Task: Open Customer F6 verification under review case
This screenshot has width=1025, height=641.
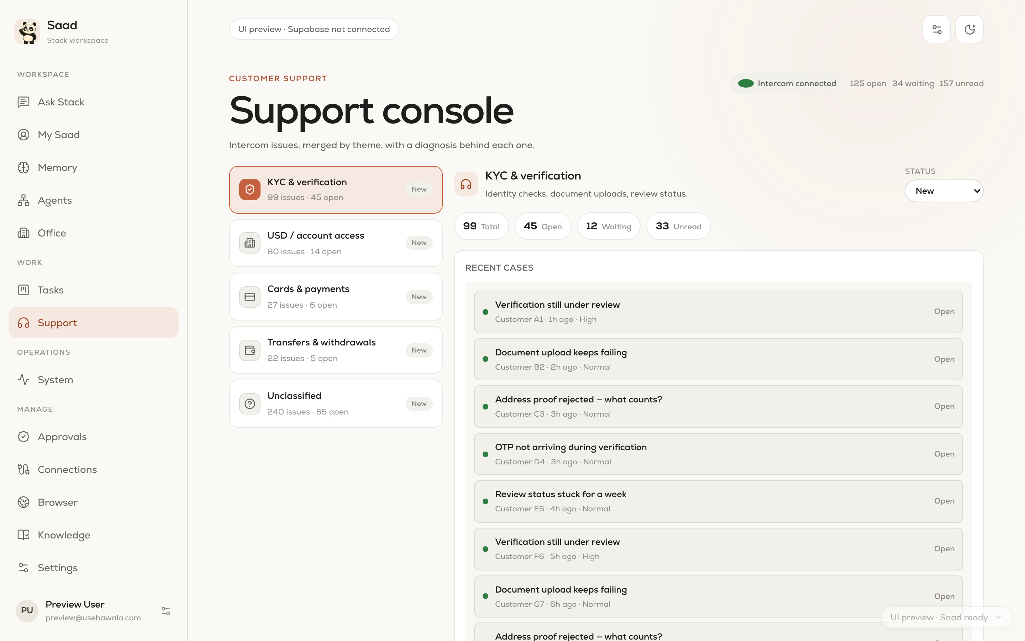Action: 718,549
